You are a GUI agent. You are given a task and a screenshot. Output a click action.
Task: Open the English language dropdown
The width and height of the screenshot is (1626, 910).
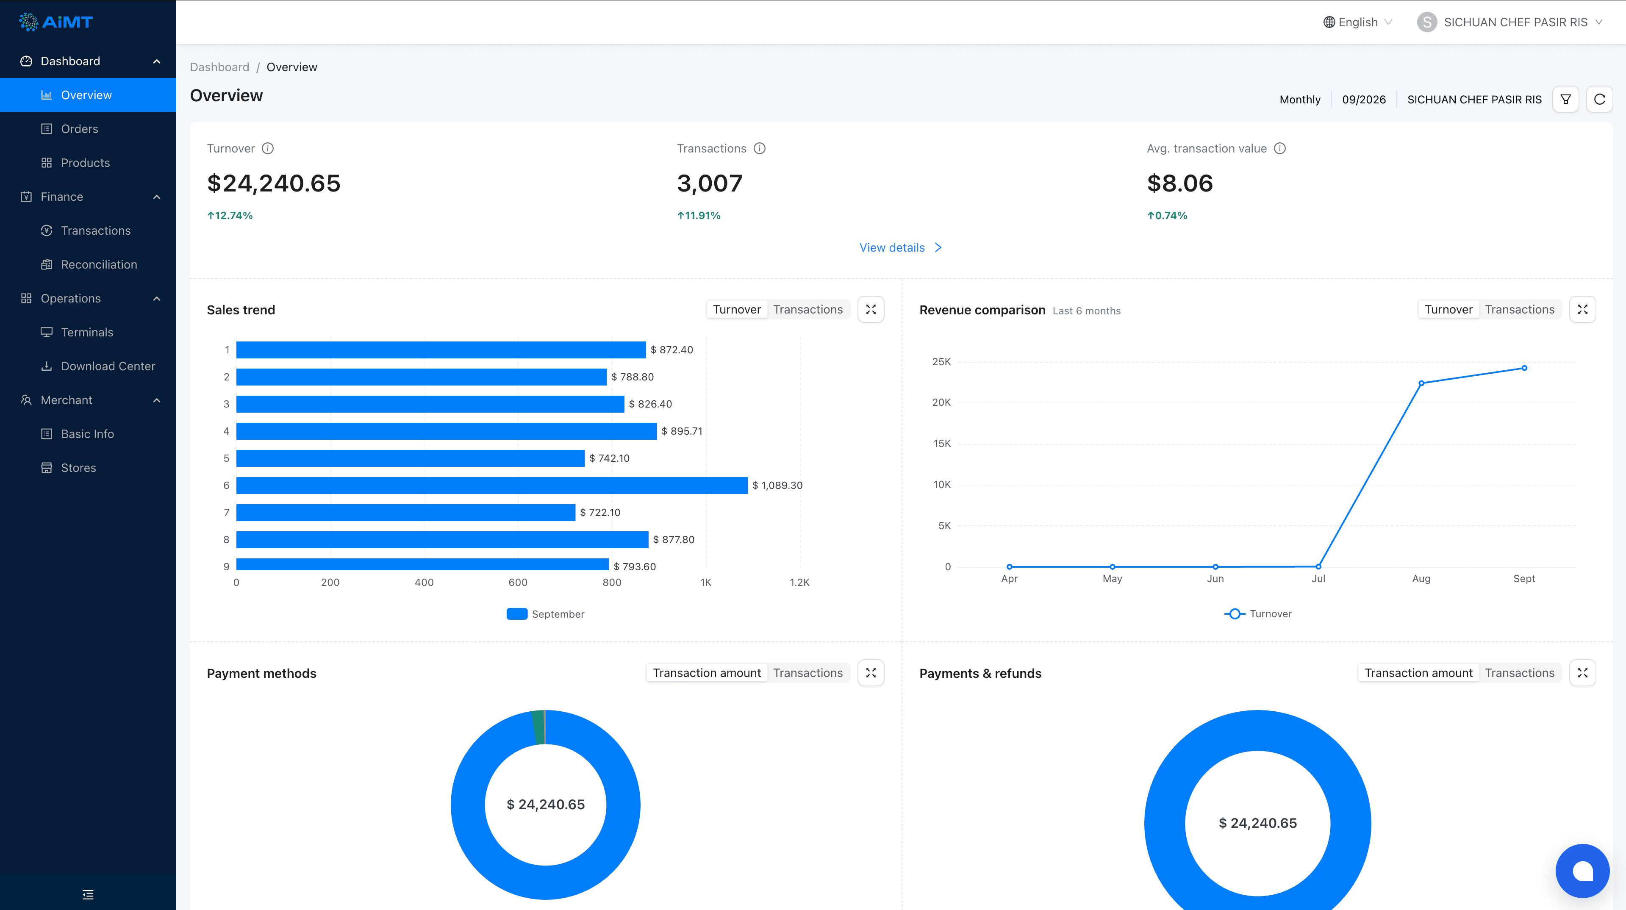[x=1358, y=22]
